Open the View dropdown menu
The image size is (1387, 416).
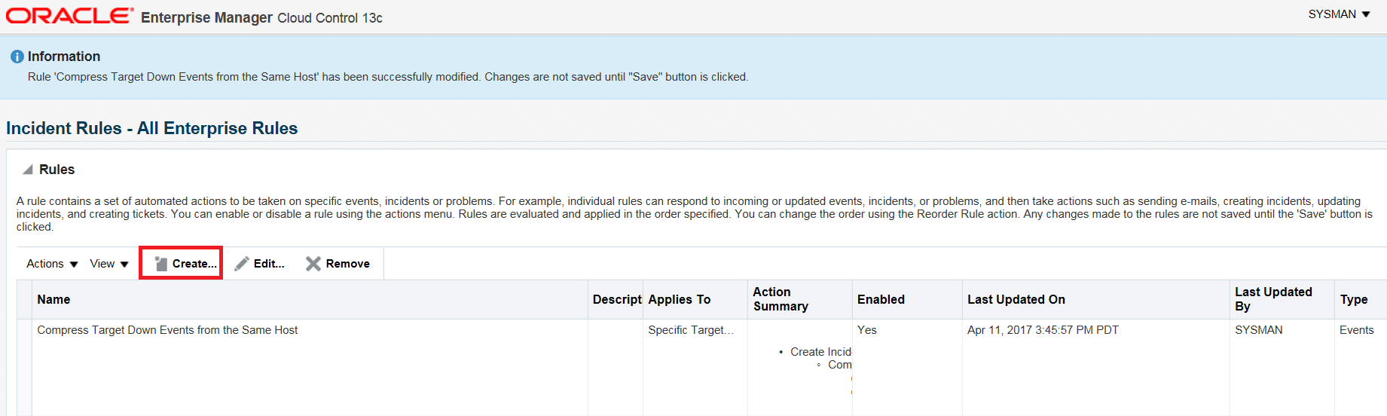pyautogui.click(x=109, y=264)
